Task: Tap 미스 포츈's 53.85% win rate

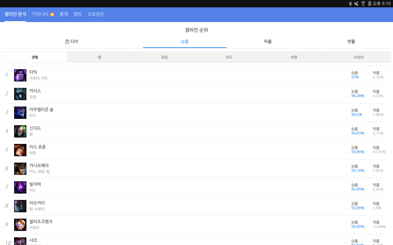Action: (x=358, y=152)
